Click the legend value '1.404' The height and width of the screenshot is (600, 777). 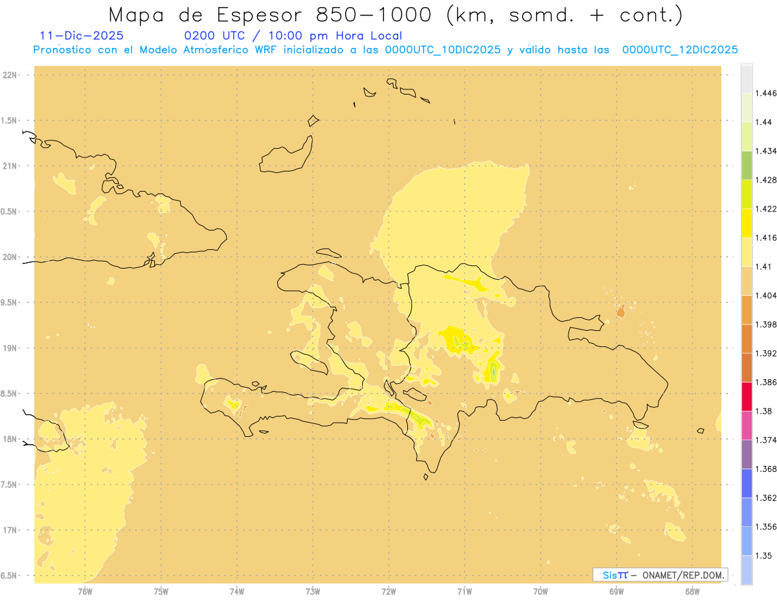766,295
